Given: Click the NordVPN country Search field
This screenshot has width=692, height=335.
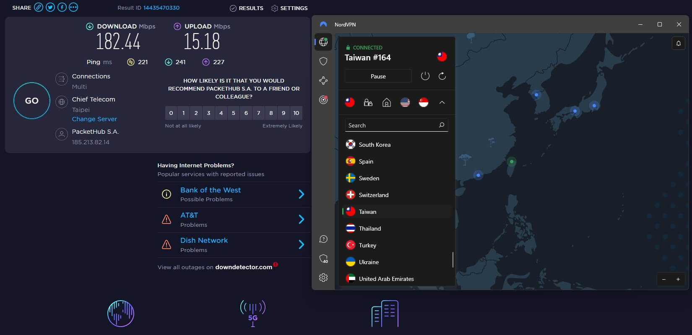Looking at the screenshot, I should (396, 125).
